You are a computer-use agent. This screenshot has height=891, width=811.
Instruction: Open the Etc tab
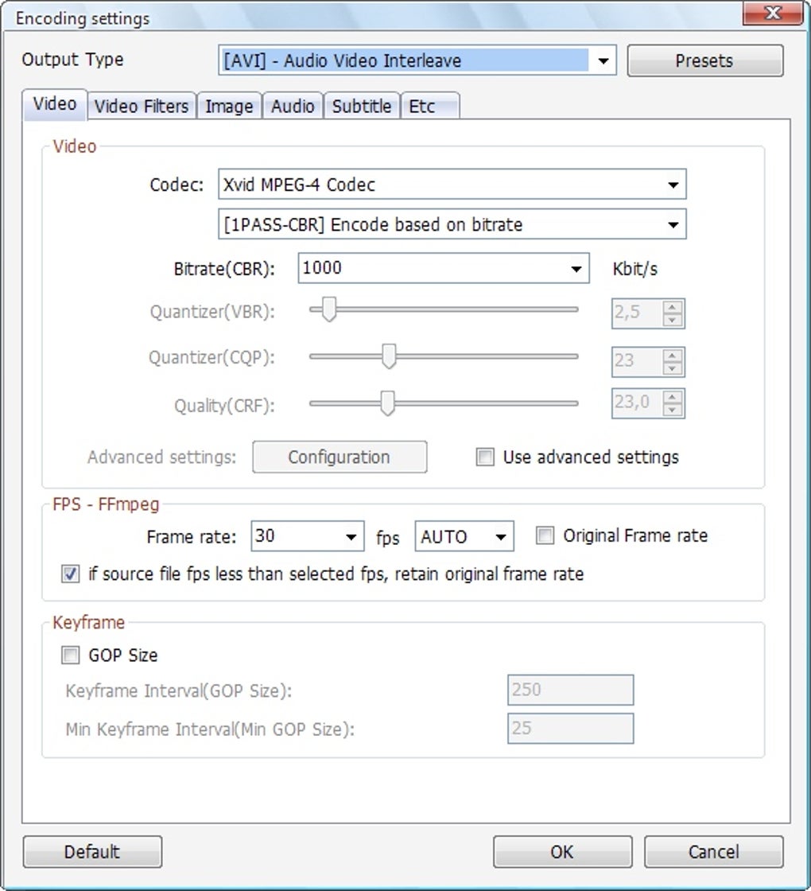tap(430, 107)
